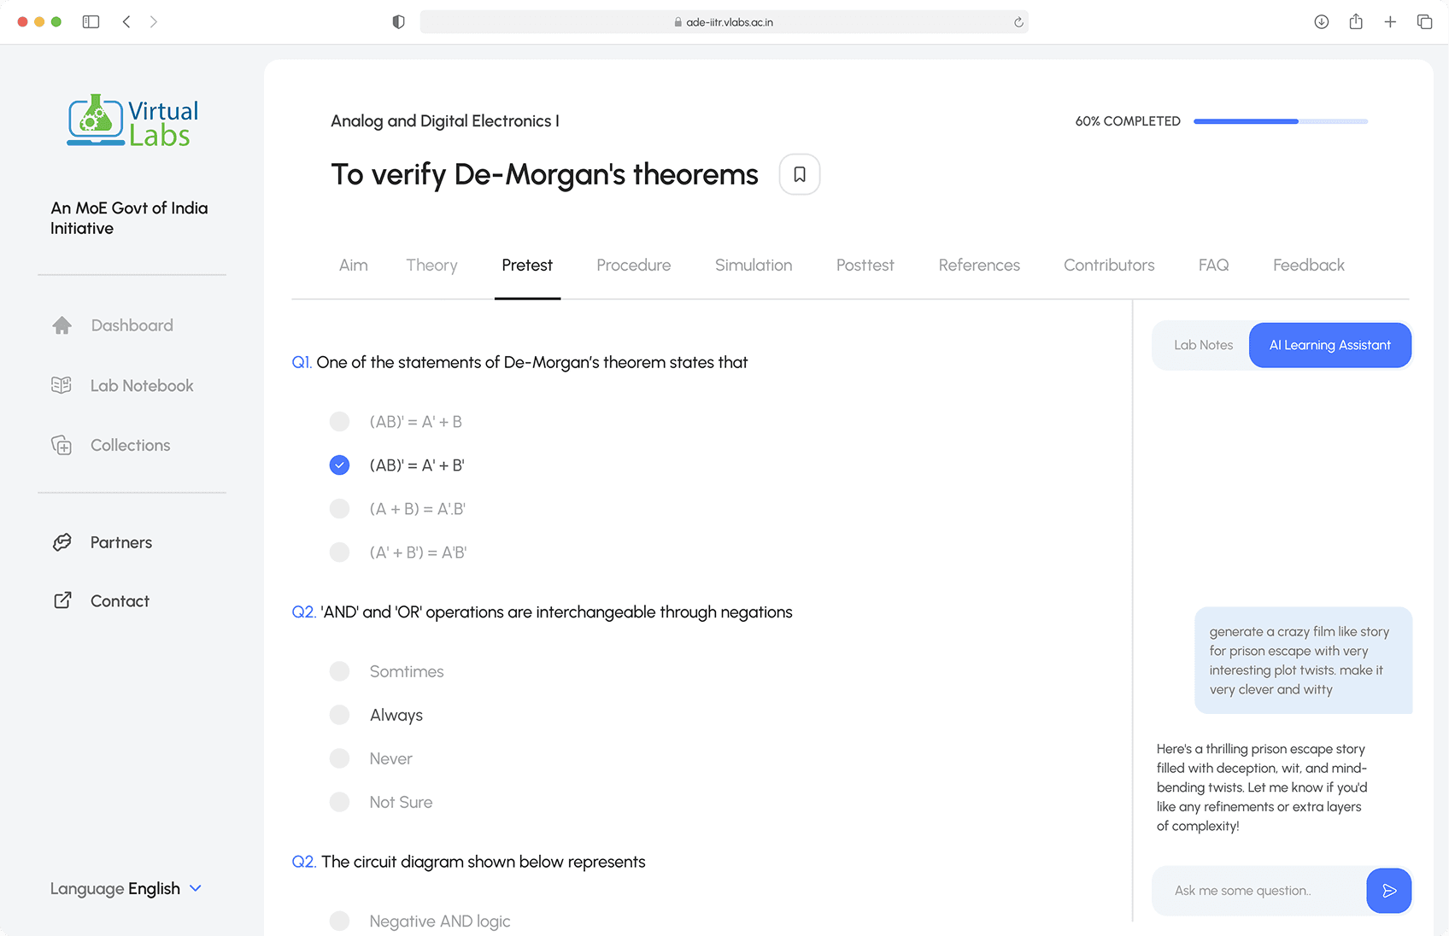Open the Posttest tab
Screen dimensions: 1449x936
click(865, 266)
